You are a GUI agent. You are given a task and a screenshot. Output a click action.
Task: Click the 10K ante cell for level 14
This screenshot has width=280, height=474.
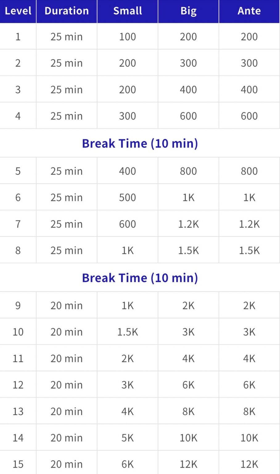tap(249, 438)
